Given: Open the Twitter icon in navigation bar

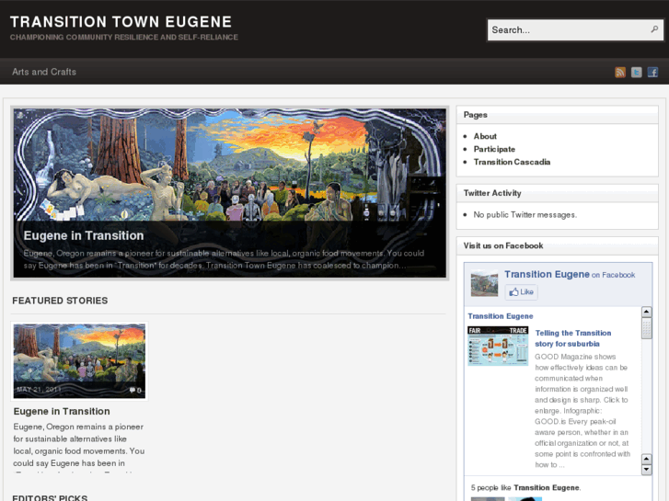Looking at the screenshot, I should pyautogui.click(x=636, y=72).
